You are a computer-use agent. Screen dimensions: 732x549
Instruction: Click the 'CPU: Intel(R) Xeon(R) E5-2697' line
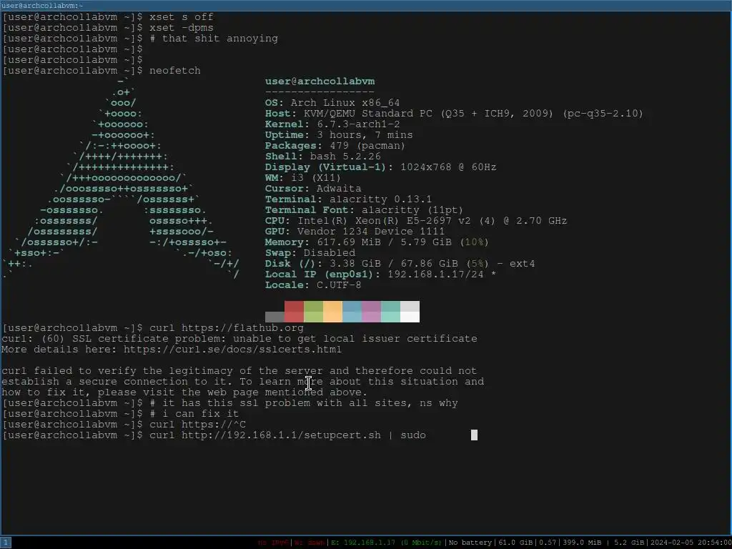tap(416, 221)
